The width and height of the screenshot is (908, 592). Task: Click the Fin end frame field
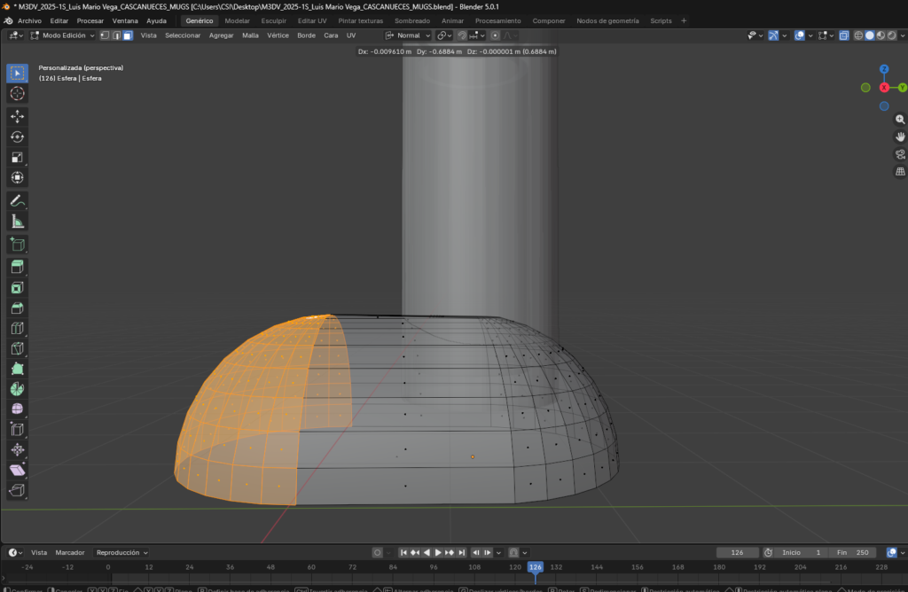coord(853,552)
